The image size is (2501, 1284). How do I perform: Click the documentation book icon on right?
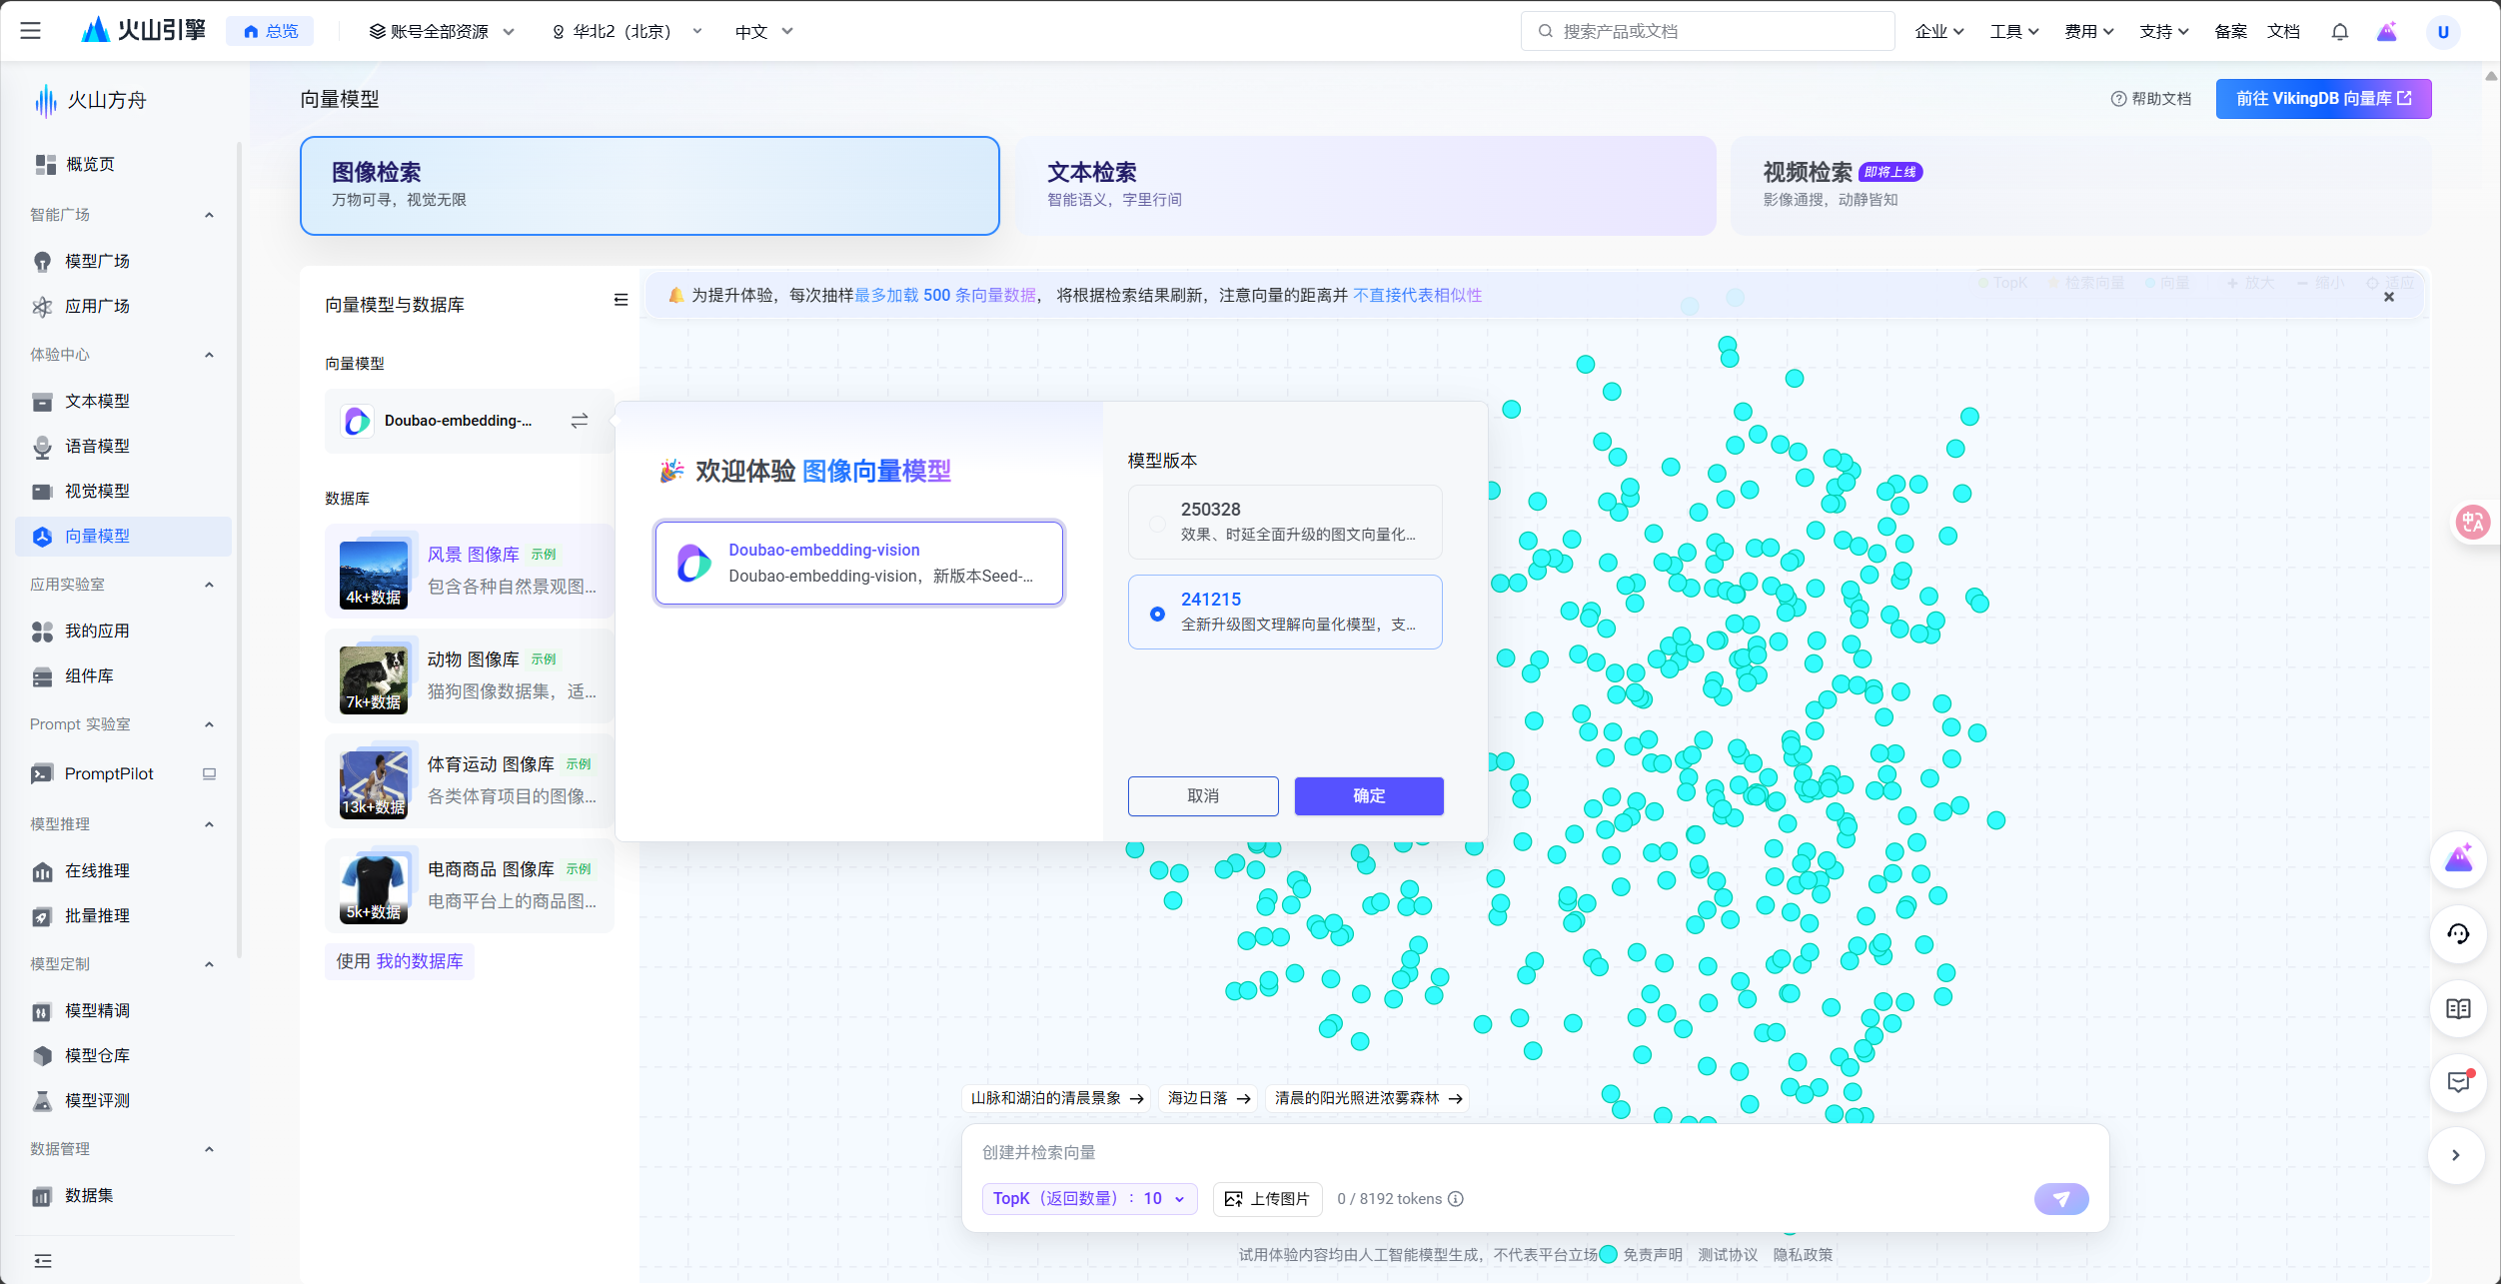tap(2458, 1008)
